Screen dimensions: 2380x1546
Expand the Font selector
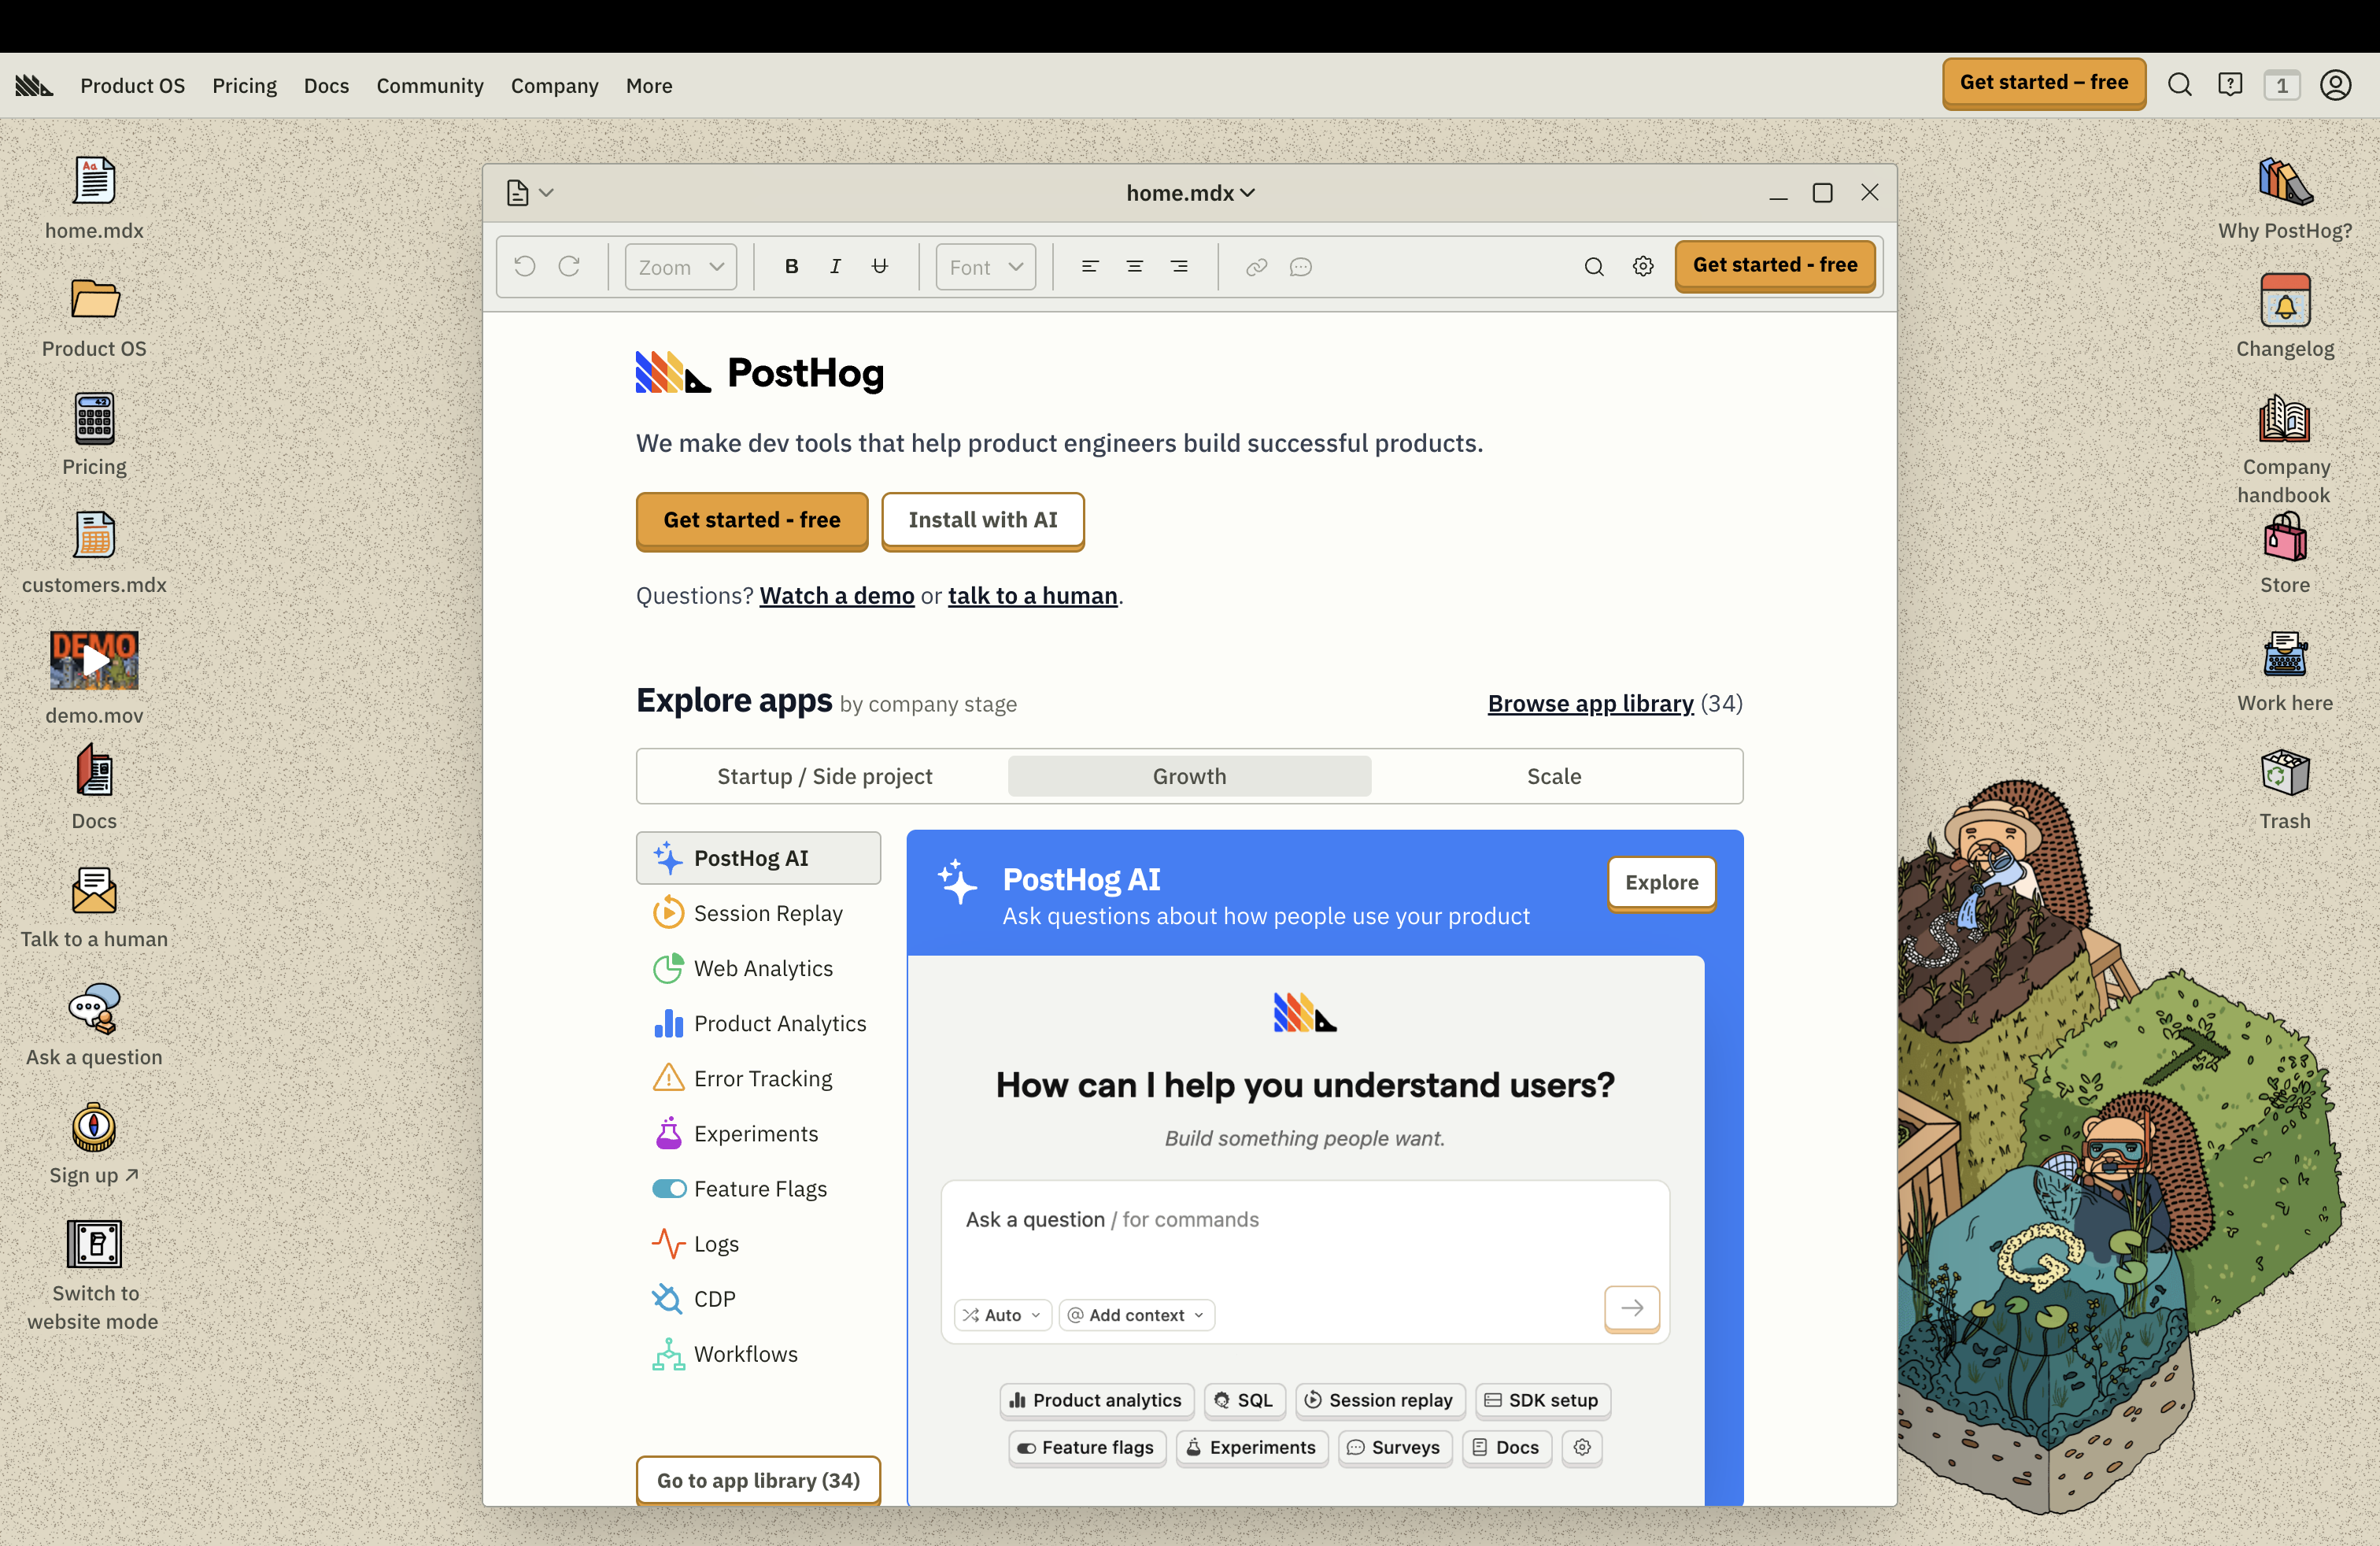[985, 266]
